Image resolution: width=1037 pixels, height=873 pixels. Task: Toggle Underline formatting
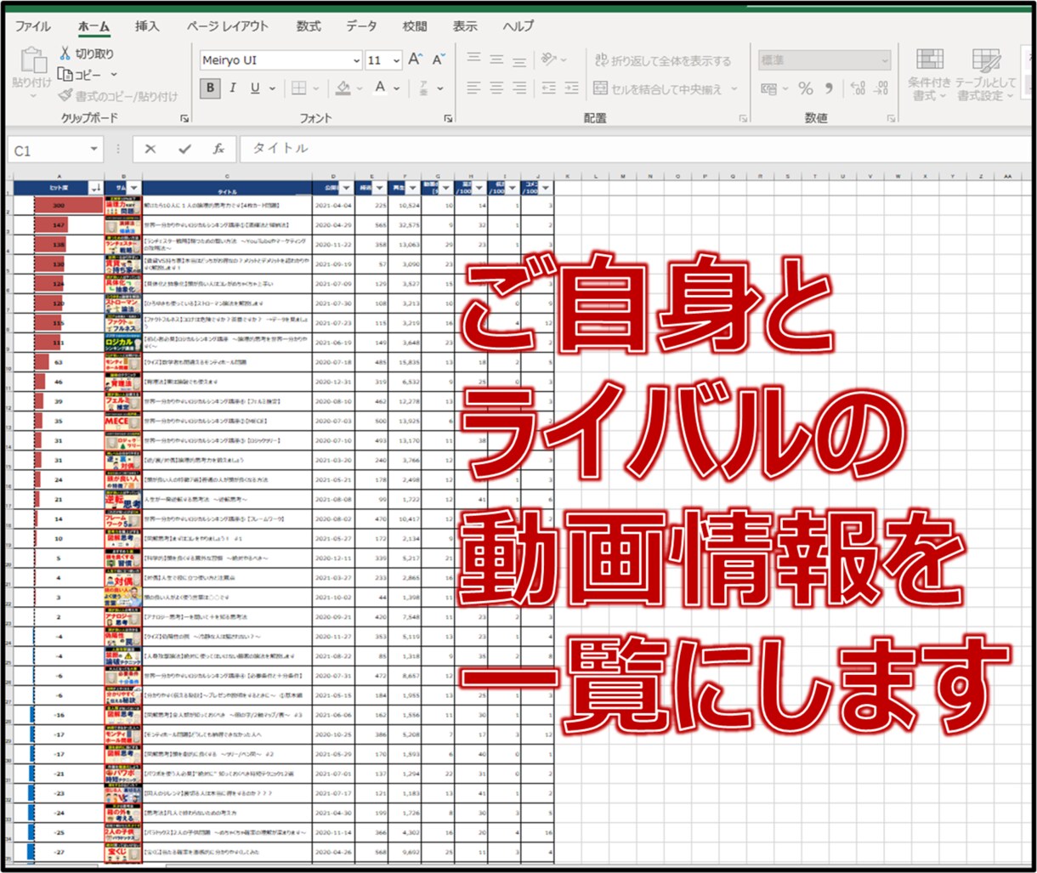click(x=255, y=88)
